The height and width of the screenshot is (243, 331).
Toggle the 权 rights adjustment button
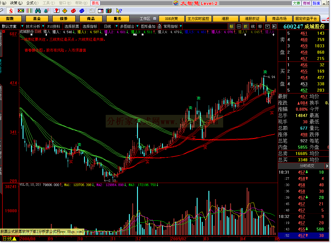coord(245,27)
